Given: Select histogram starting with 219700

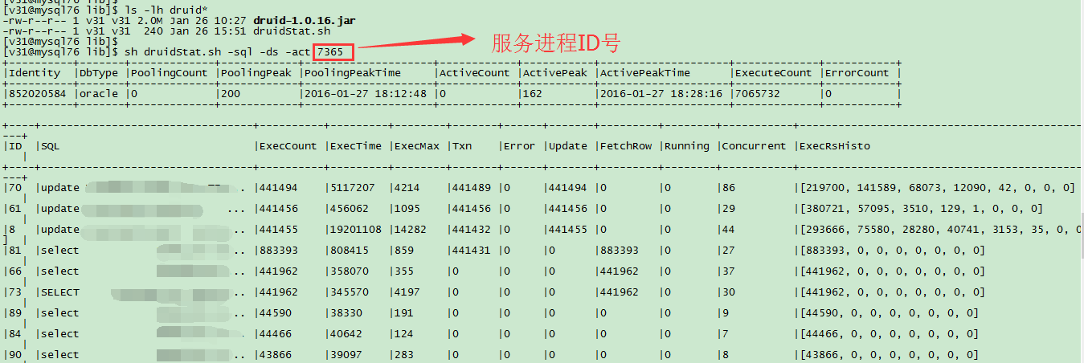Looking at the screenshot, I should coord(937,188).
